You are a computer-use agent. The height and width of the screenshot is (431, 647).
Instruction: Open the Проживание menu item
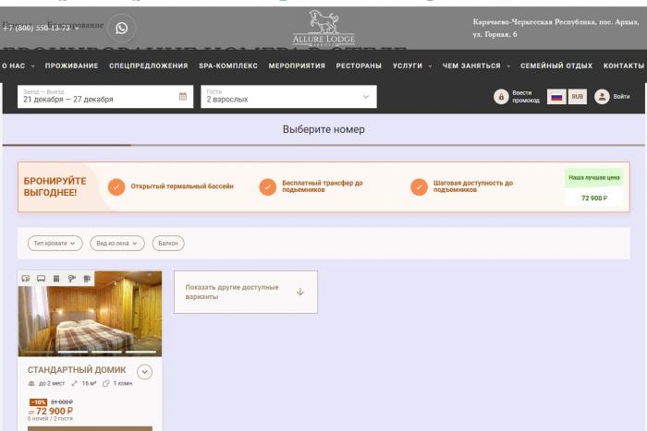(x=71, y=66)
